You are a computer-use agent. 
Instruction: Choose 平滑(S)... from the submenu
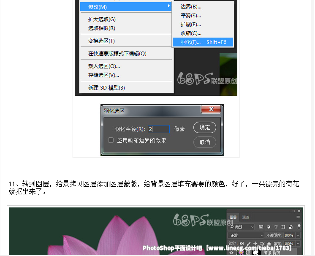point(203,16)
